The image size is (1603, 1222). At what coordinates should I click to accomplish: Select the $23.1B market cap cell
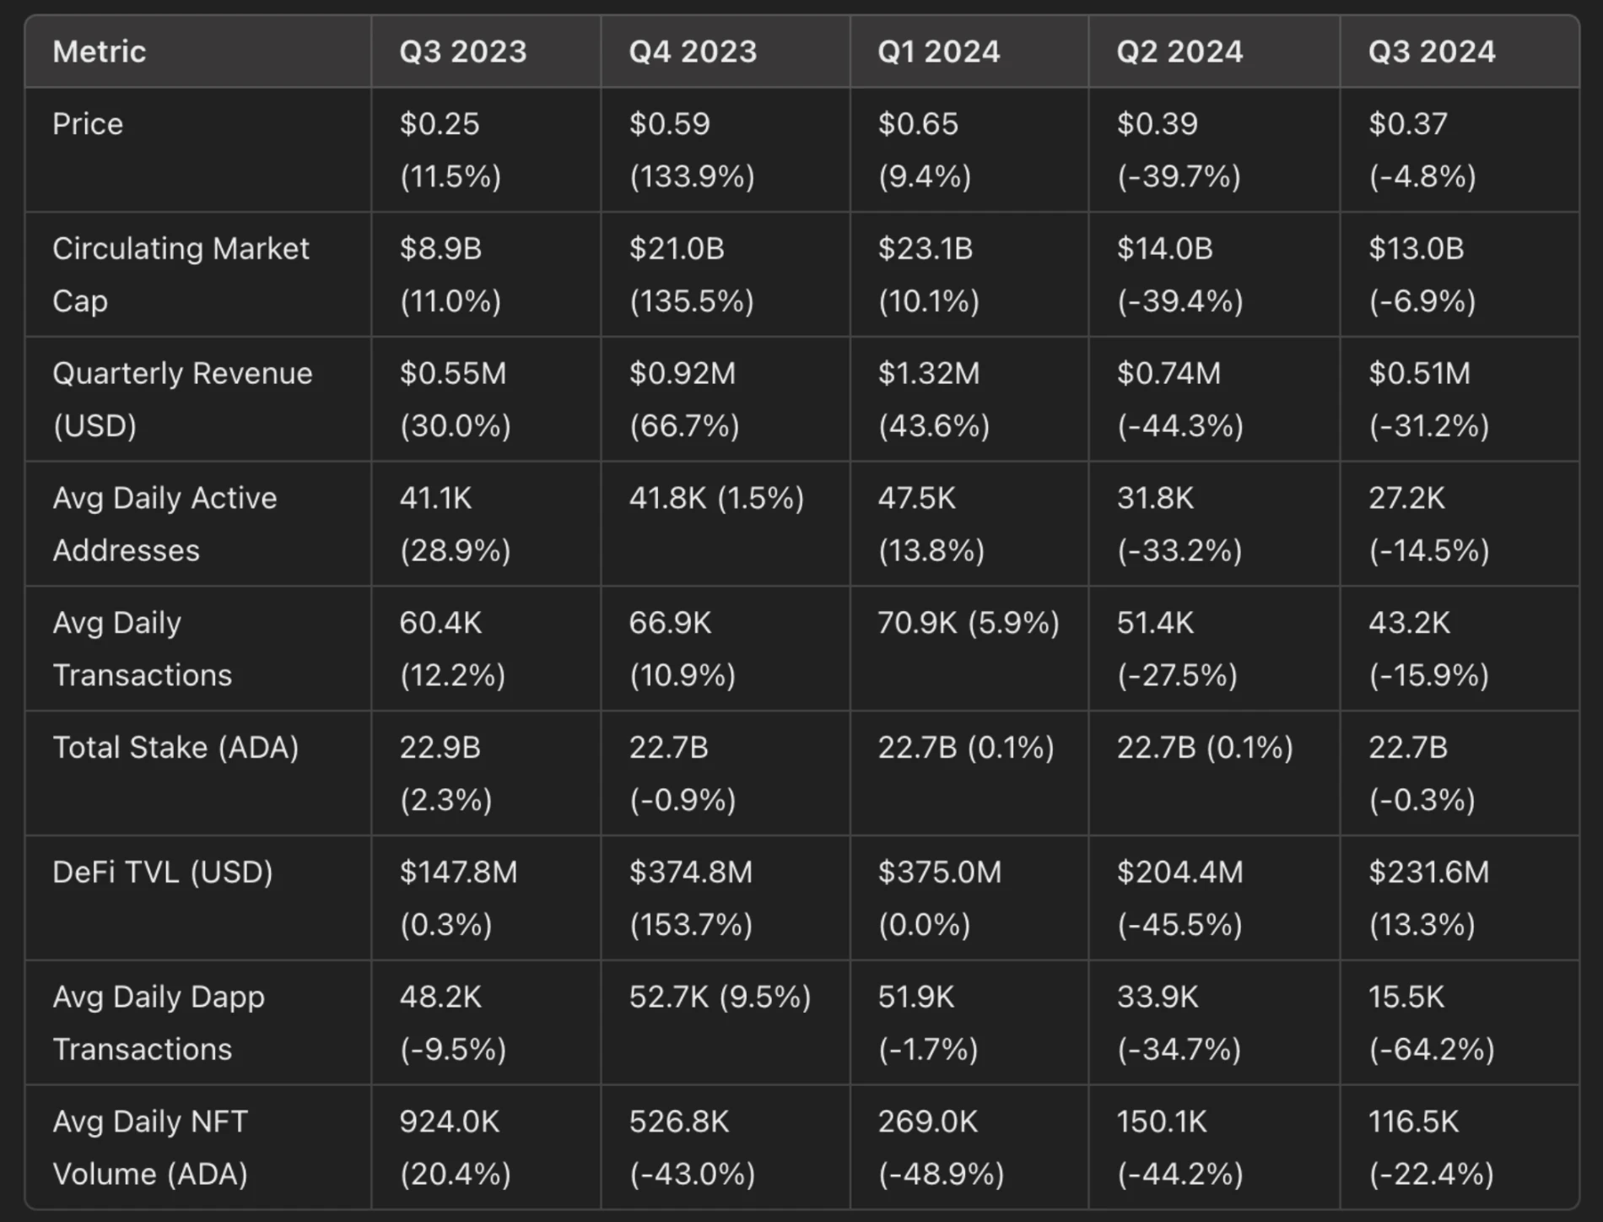click(928, 274)
